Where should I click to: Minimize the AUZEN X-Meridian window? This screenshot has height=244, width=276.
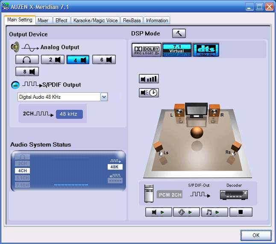[x=250, y=7]
